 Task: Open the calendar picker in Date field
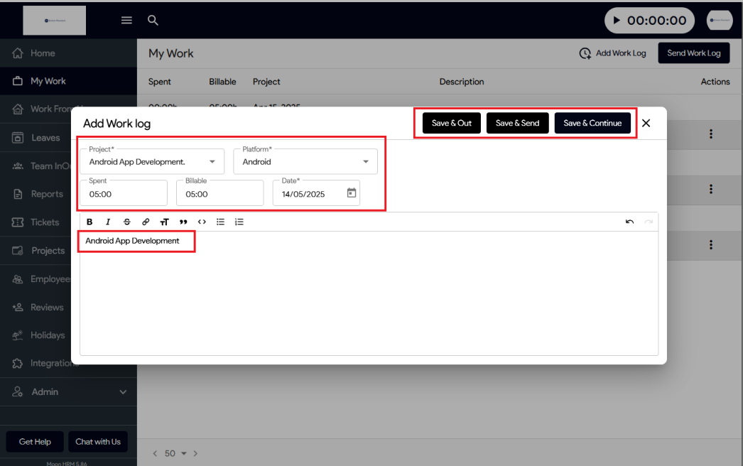(x=351, y=193)
